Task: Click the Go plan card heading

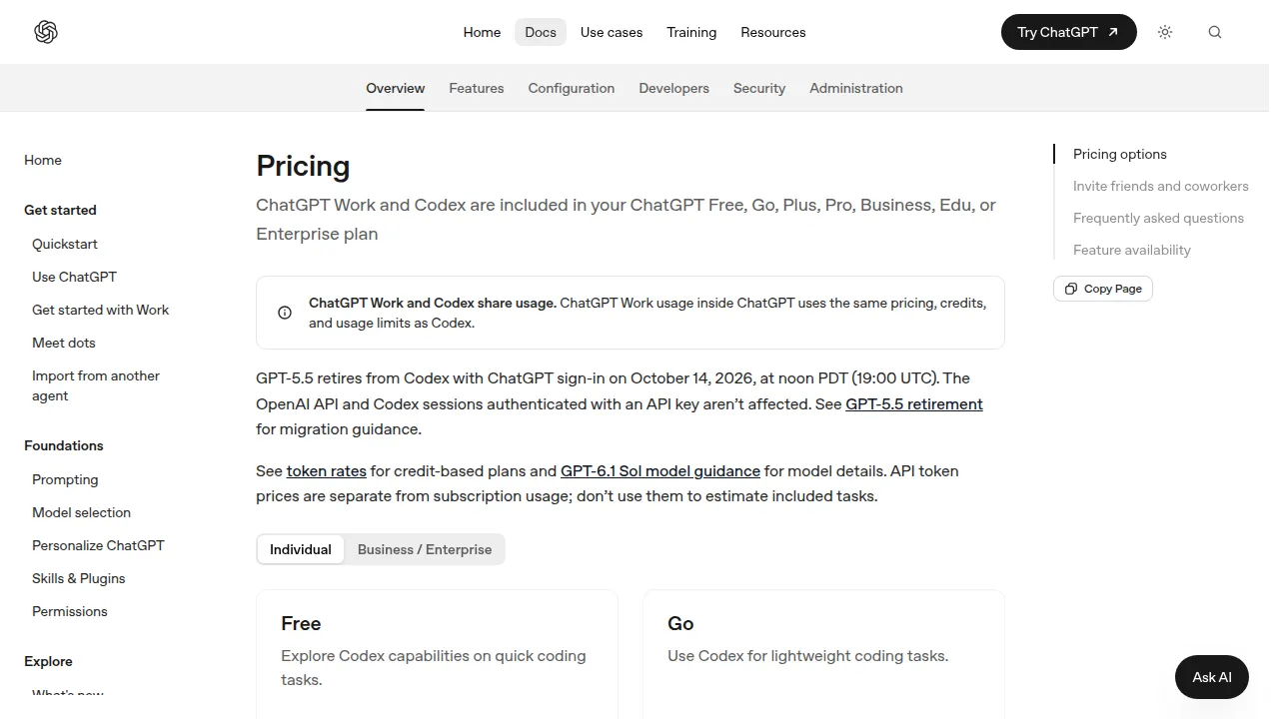Action: tap(680, 623)
